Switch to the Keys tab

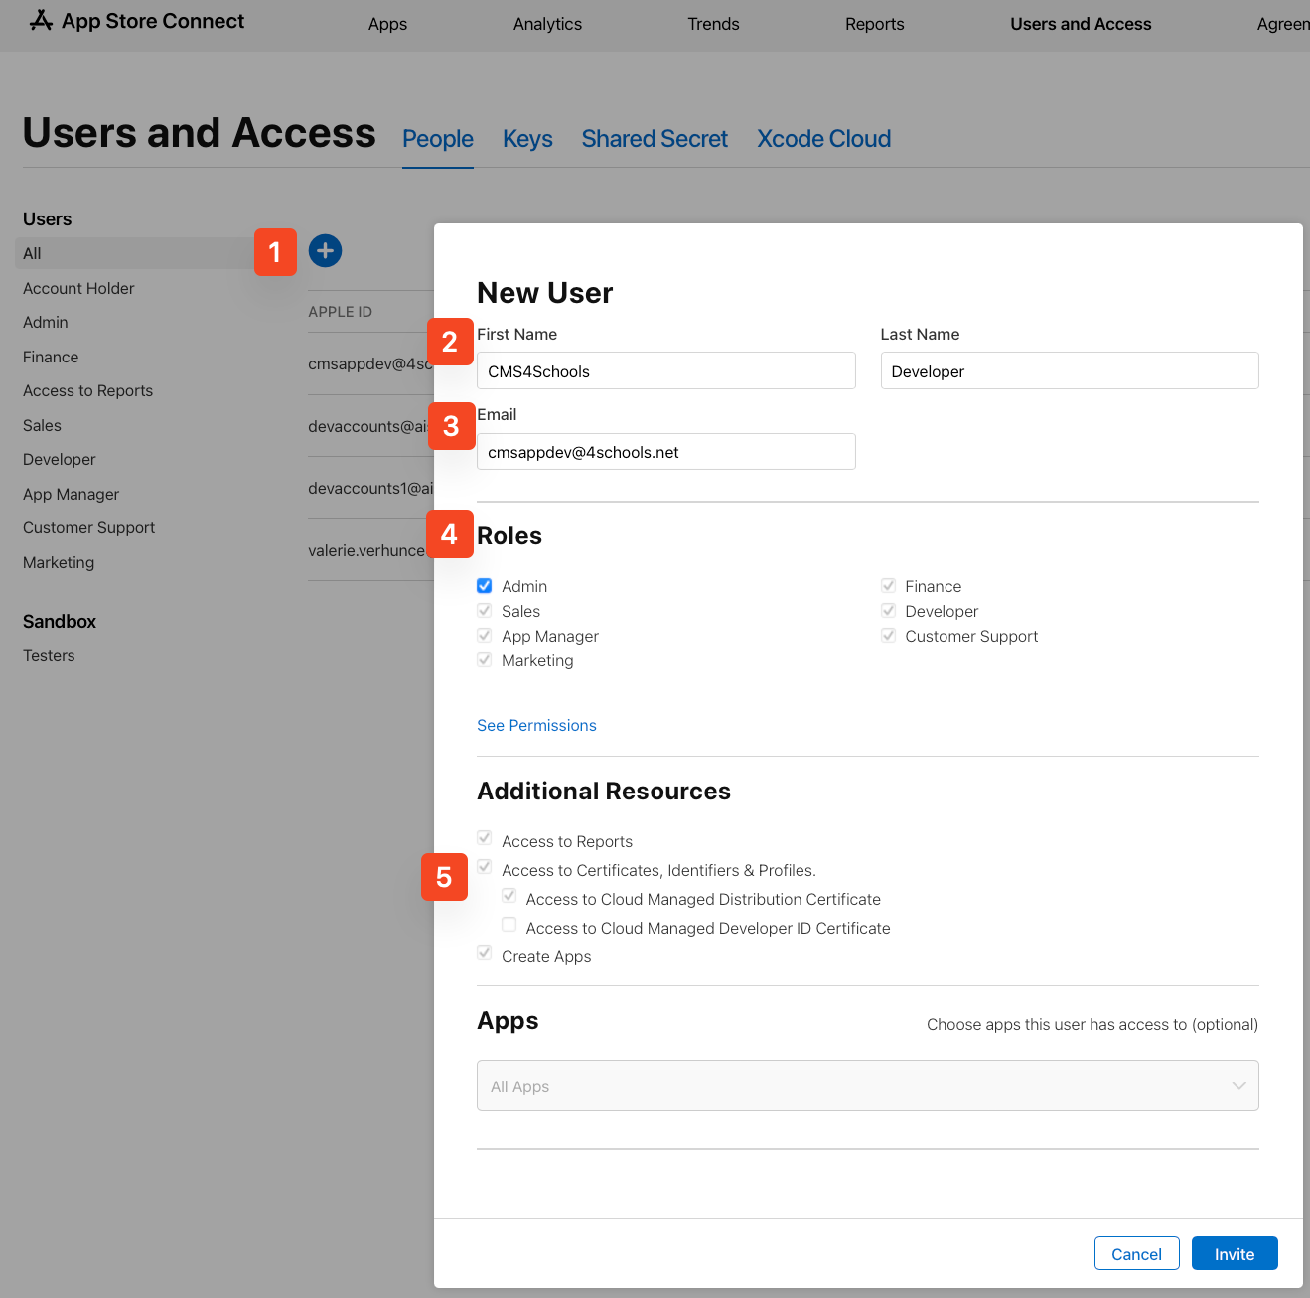click(527, 139)
